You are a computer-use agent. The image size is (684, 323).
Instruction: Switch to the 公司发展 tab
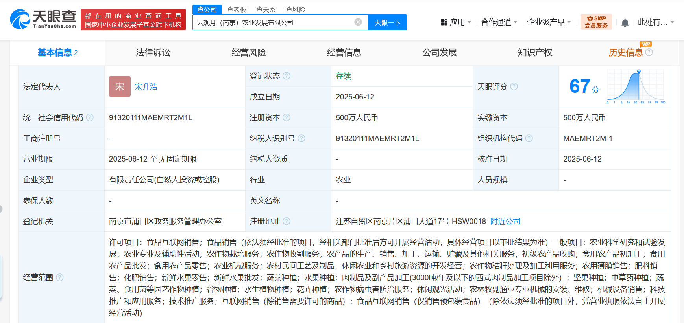click(440, 53)
